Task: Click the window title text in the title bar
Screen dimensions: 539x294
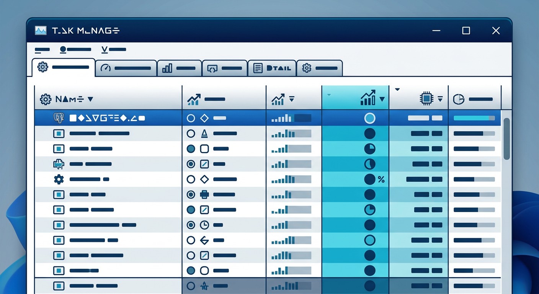Action: pyautogui.click(x=85, y=31)
